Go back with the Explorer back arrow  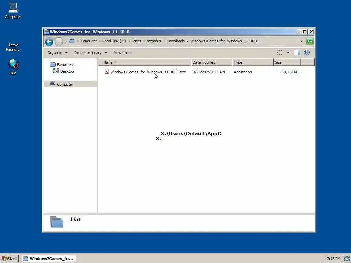(49, 41)
